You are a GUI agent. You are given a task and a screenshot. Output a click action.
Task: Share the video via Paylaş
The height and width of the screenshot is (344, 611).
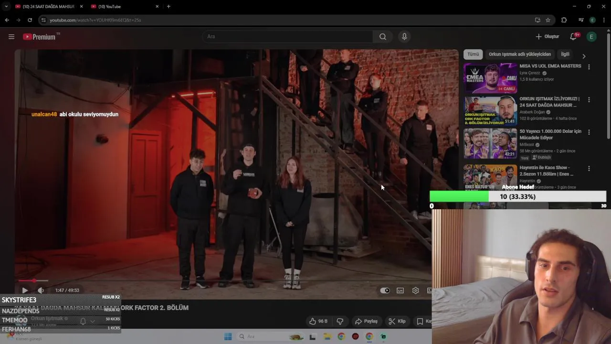[x=367, y=321]
